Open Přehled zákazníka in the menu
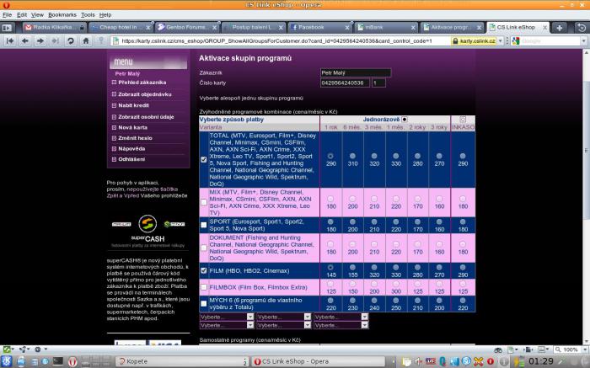Screen dimensions: 590x368 [142, 83]
